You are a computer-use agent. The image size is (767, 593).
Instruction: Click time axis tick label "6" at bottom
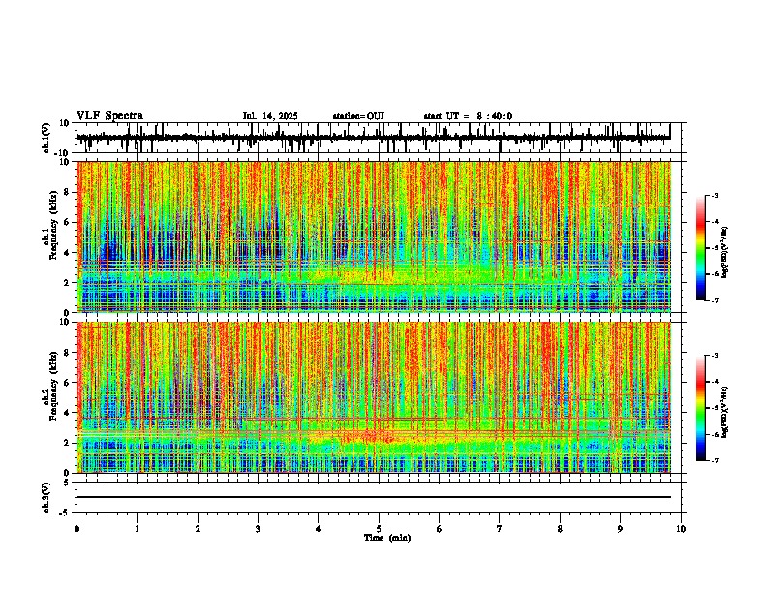[439, 529]
